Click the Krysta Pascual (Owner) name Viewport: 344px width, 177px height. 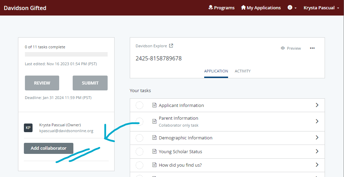60,125
